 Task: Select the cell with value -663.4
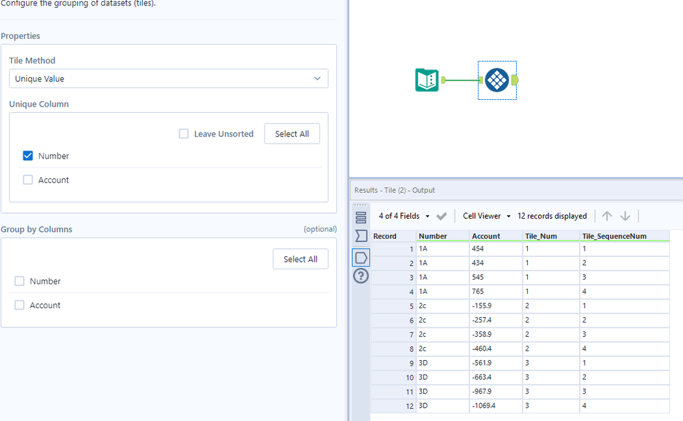click(x=496, y=377)
